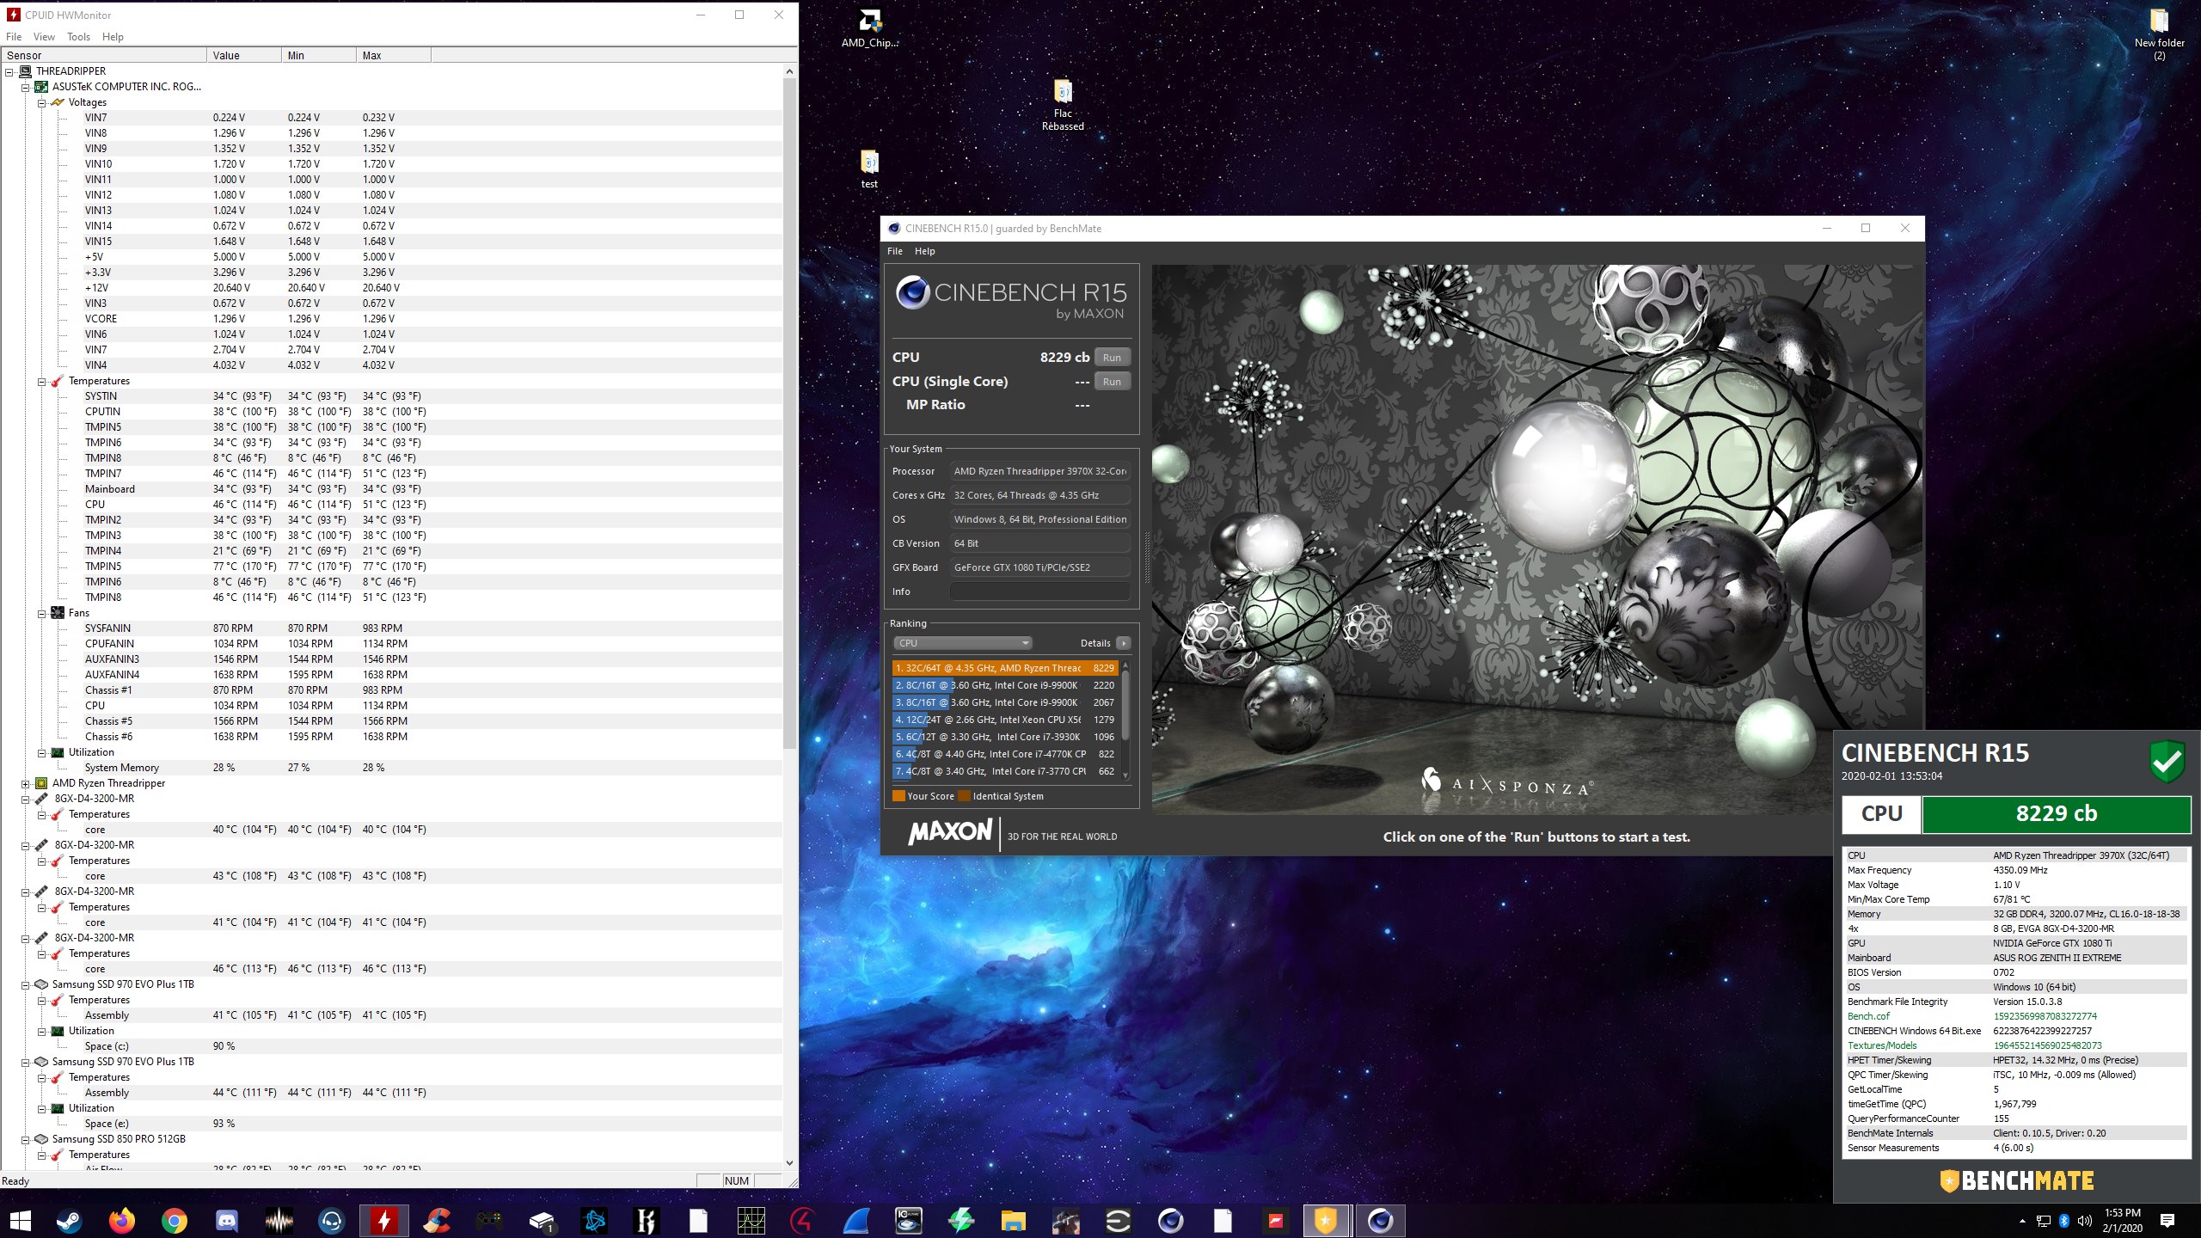Open HWMonitor View menu

pyautogui.click(x=44, y=37)
